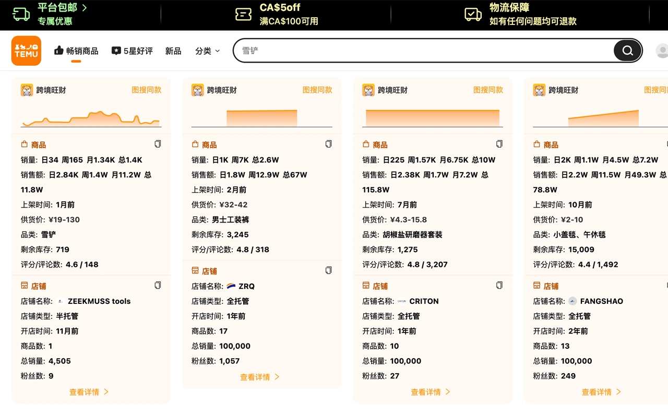
Task: Click the shield check icon beside 物流保障
Action: click(473, 15)
